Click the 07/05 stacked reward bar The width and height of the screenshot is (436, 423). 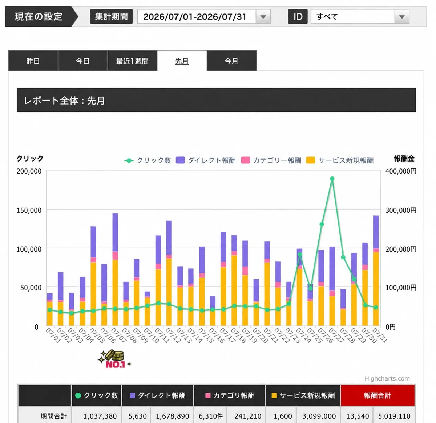tap(93, 276)
